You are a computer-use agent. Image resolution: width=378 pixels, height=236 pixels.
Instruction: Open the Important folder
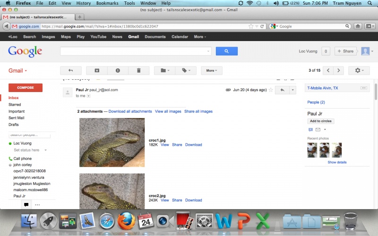(x=17, y=111)
